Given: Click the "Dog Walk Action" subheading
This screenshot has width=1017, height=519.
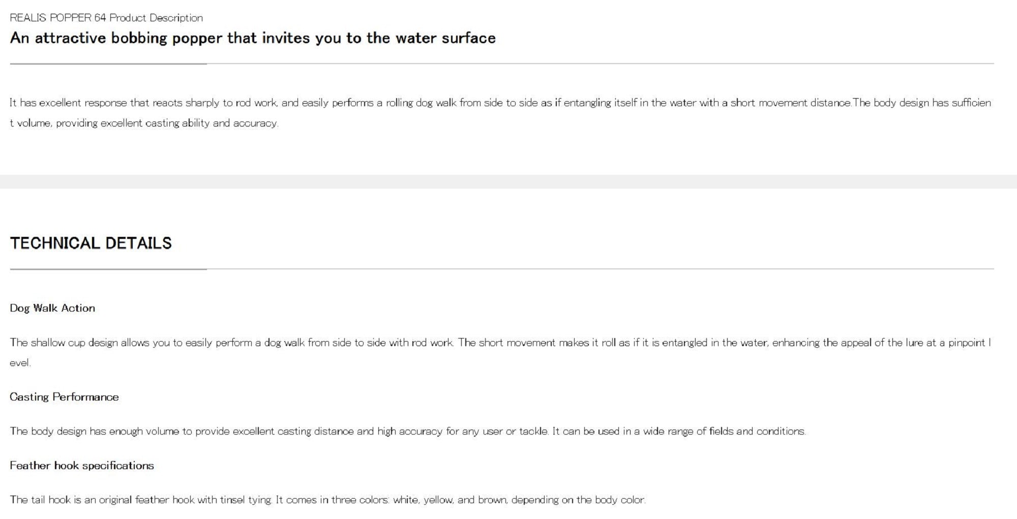Looking at the screenshot, I should point(52,308).
